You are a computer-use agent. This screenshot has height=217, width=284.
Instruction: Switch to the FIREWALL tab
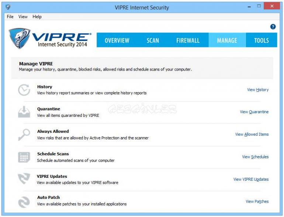pos(188,40)
